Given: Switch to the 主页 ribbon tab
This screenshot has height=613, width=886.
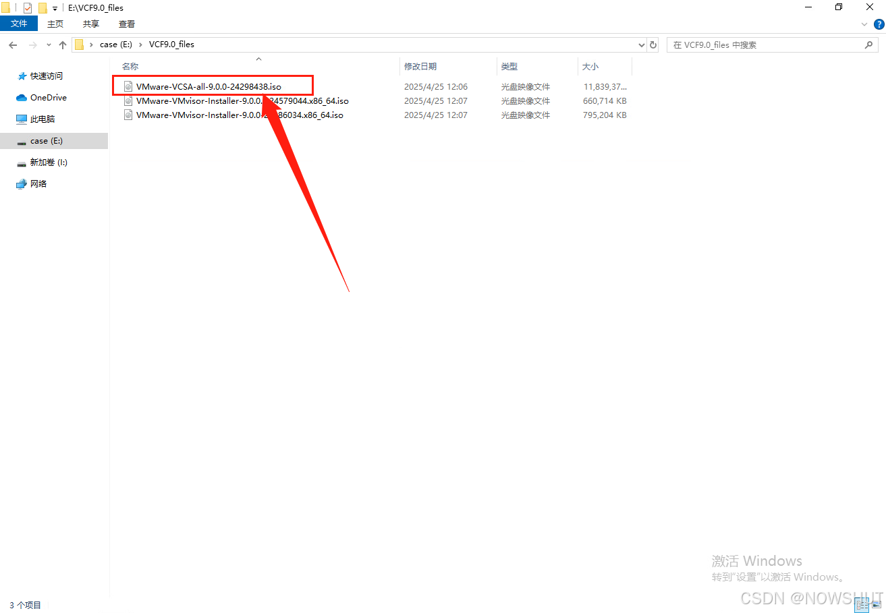Looking at the screenshot, I should pos(55,24).
